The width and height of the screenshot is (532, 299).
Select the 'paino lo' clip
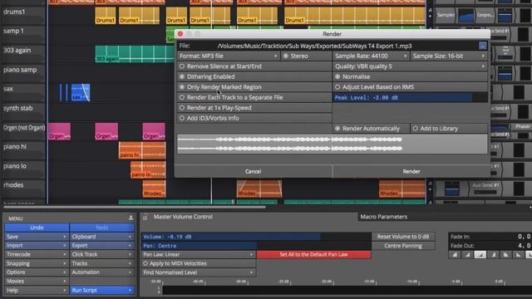point(148,169)
